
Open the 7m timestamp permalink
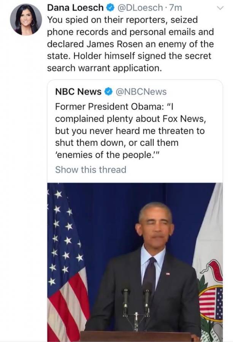(x=176, y=8)
